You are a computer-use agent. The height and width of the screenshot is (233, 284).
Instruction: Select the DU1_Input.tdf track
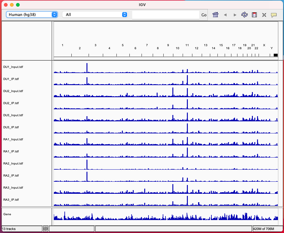pyautogui.click(x=13, y=67)
